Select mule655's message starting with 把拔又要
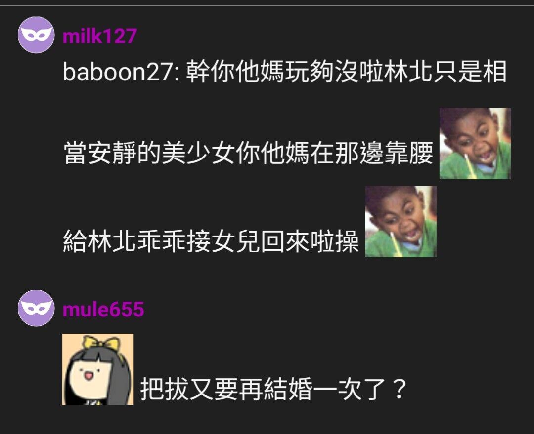The image size is (534, 434). [x=274, y=389]
